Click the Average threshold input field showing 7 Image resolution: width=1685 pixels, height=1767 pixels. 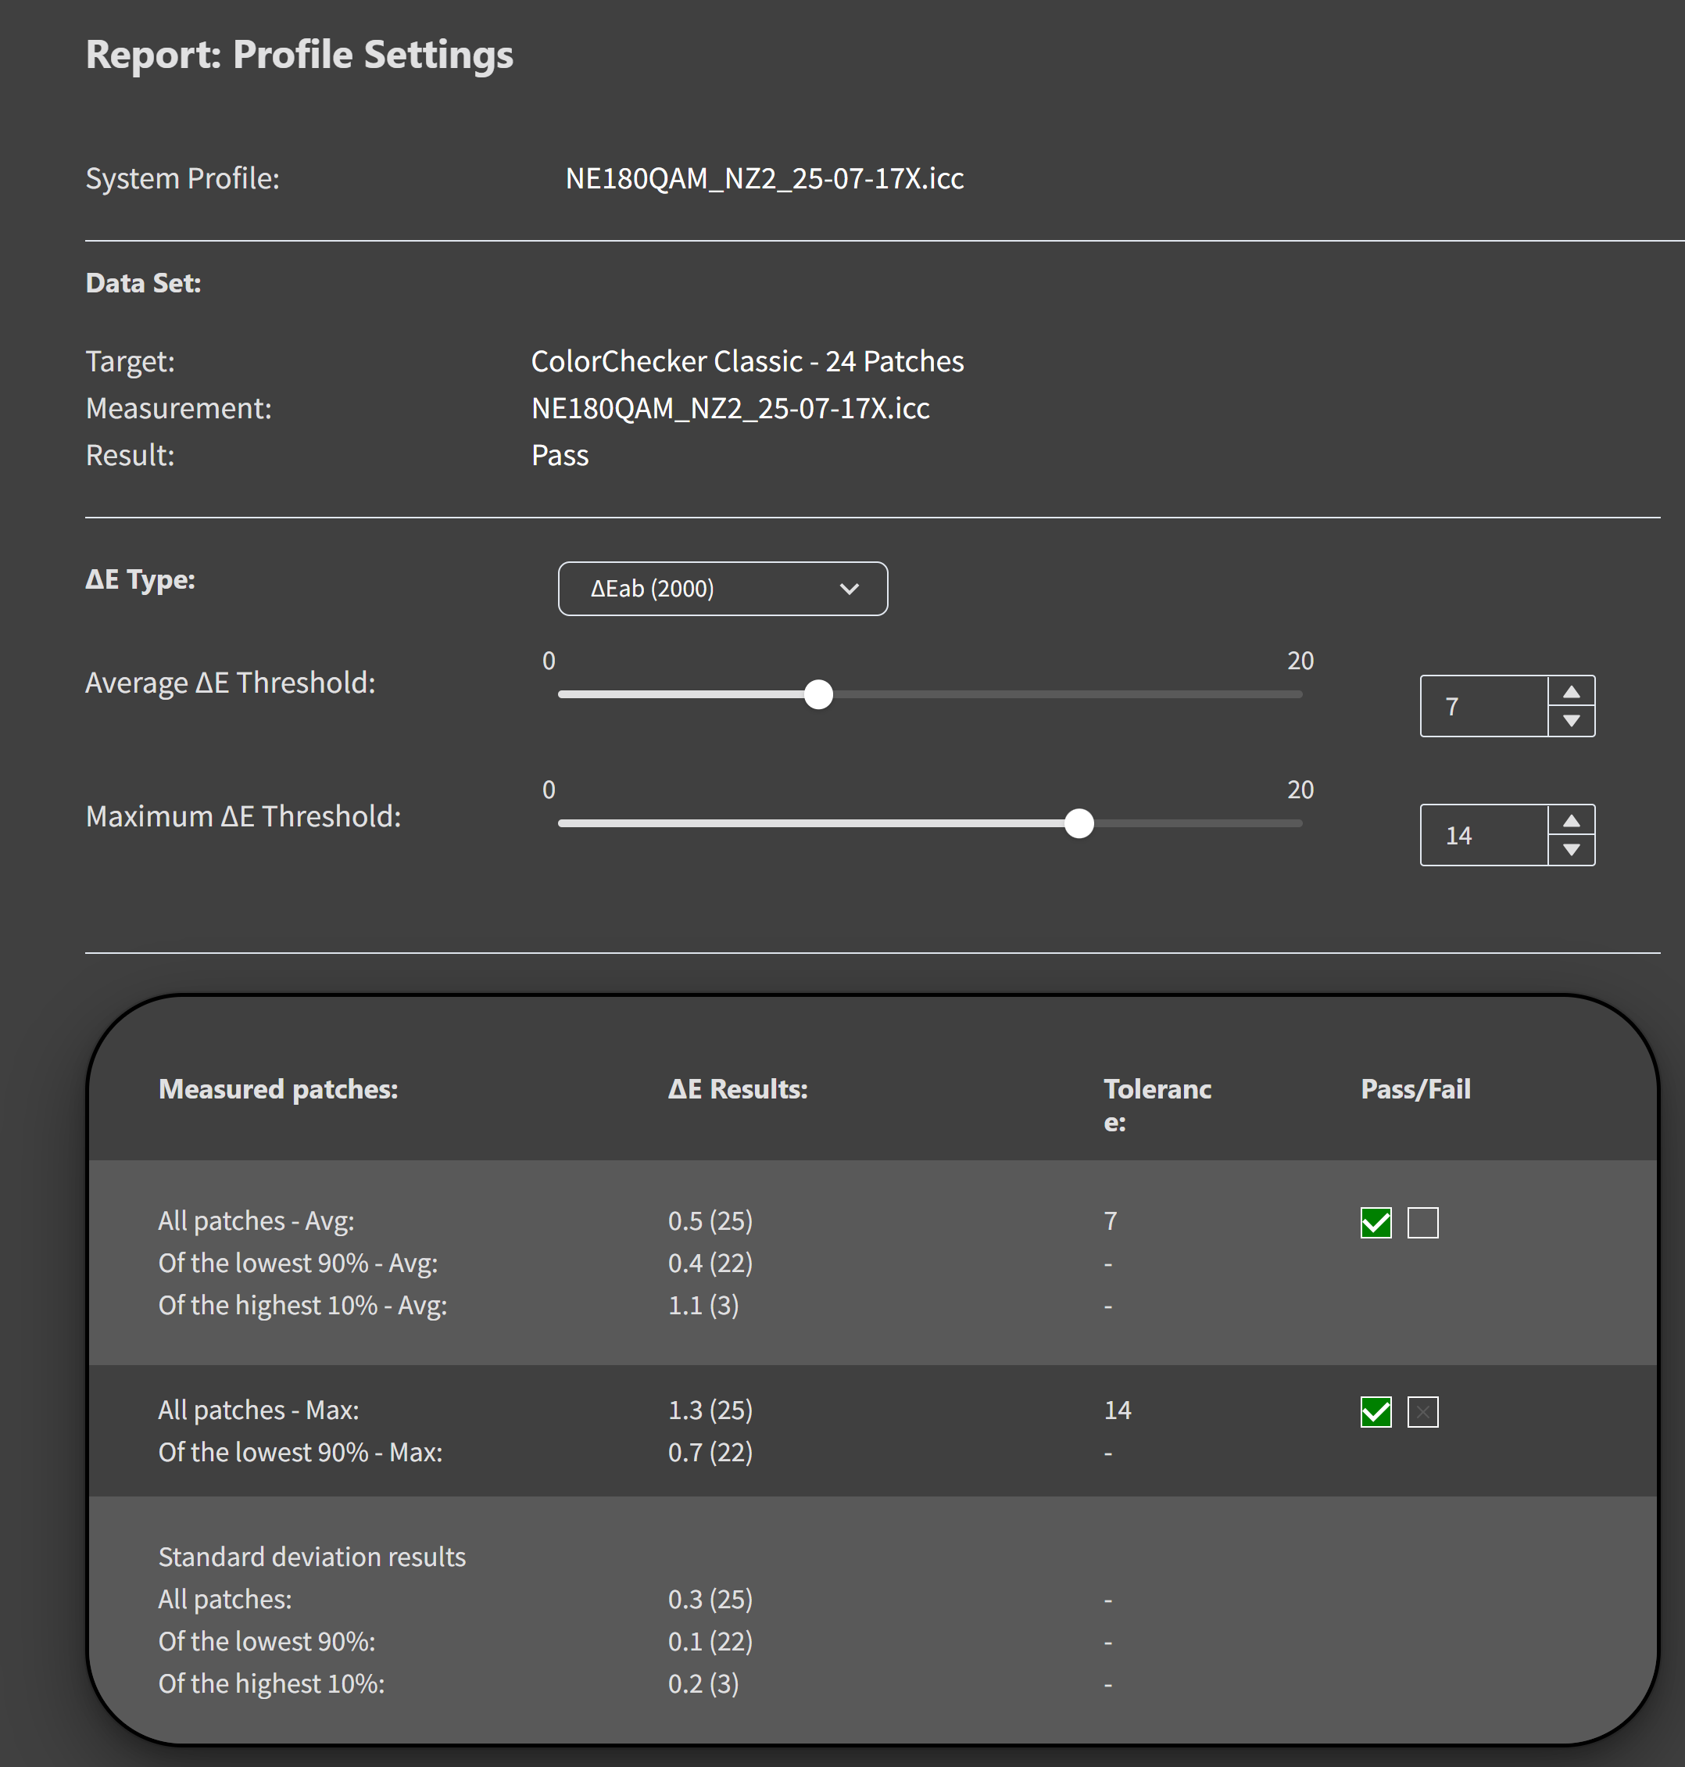pos(1484,706)
